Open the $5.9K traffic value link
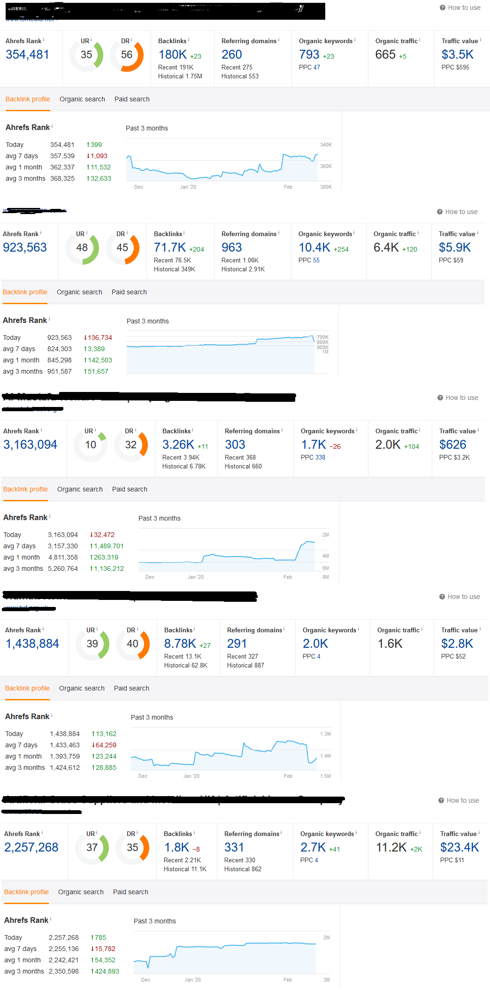 455,247
